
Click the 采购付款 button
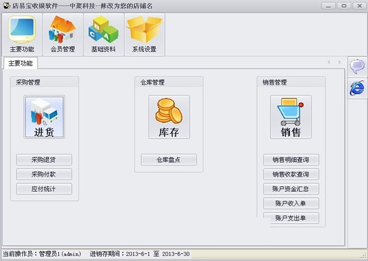(44, 174)
